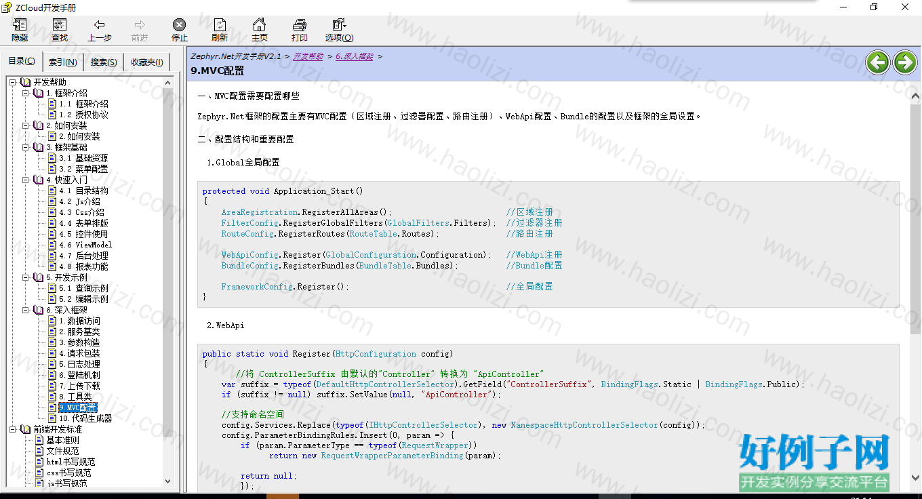Click the Print (打印) toolbar icon
This screenshot has width=922, height=499.
coord(299,25)
